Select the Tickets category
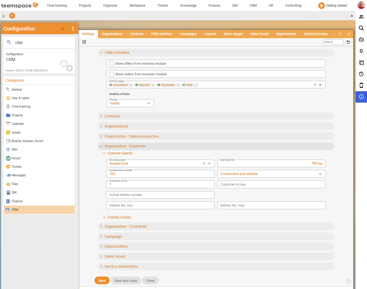The image size is (367, 289). (x=39, y=167)
